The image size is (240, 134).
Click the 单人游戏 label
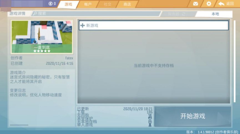(85, 125)
